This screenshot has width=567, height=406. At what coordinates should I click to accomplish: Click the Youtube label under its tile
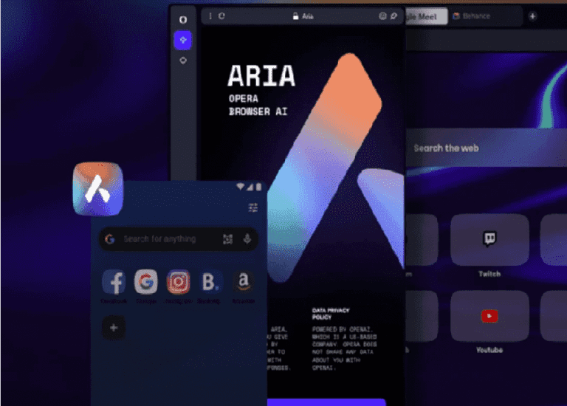(x=489, y=350)
